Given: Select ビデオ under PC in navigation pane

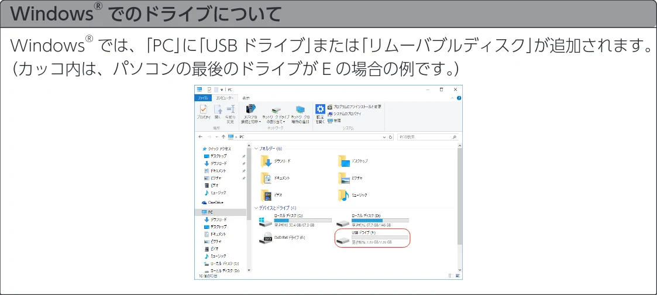Looking at the screenshot, I should (x=211, y=249).
